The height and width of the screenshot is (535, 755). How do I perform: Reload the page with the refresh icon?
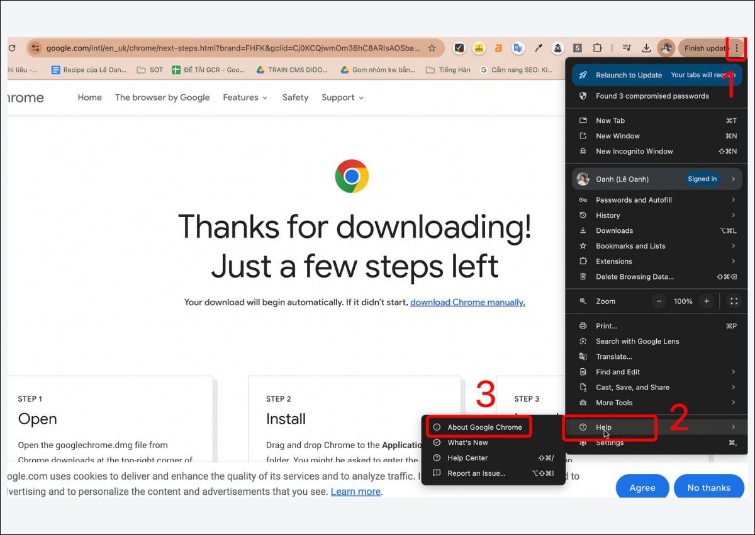point(11,48)
